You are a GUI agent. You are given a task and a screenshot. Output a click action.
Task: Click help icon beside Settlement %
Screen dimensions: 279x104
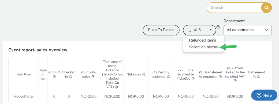[x=259, y=77]
